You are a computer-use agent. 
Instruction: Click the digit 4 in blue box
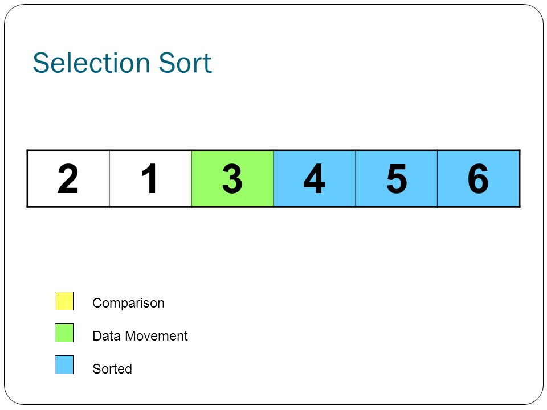[x=314, y=178]
